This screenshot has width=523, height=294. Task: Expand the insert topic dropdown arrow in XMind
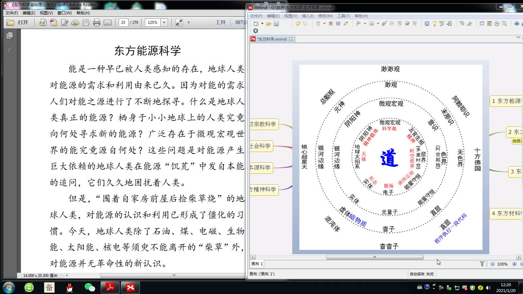324,24
